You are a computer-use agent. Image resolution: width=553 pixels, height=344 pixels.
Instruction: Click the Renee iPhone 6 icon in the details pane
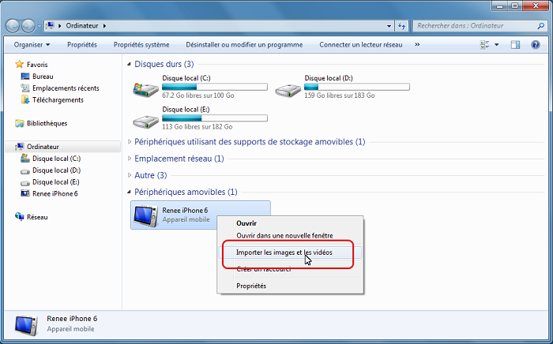pyautogui.click(x=26, y=325)
